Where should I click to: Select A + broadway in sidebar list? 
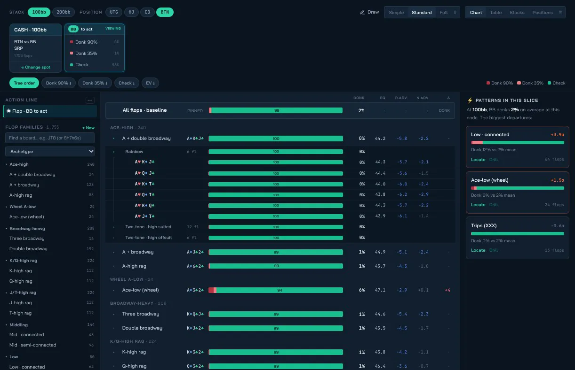[50, 185]
